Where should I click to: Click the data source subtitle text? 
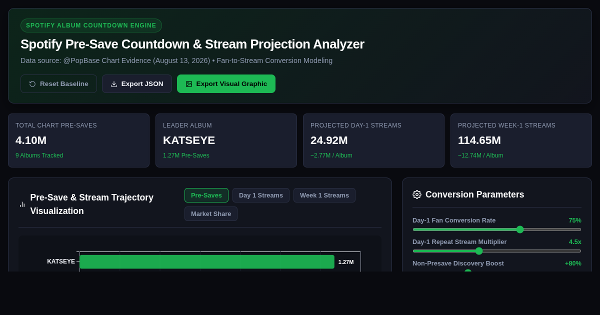pos(176,60)
